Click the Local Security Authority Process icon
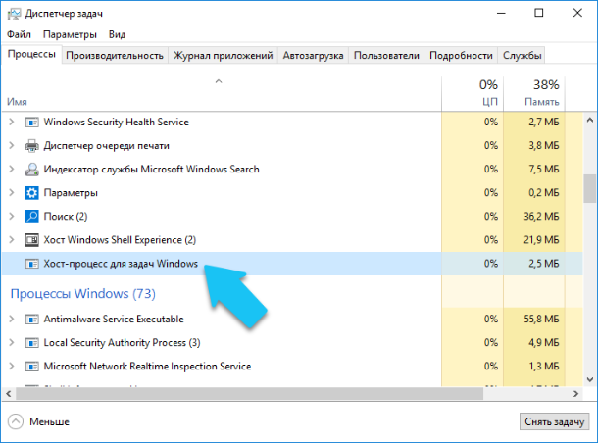Image resolution: width=598 pixels, height=443 pixels. point(32,343)
